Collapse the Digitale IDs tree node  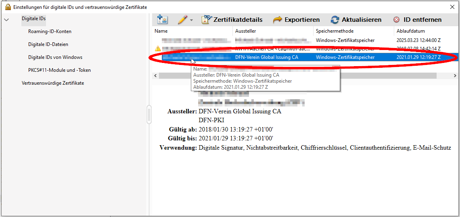[6, 19]
